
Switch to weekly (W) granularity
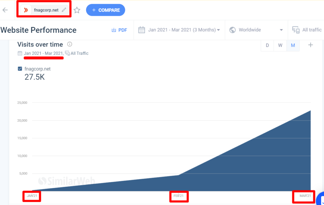(x=280, y=45)
